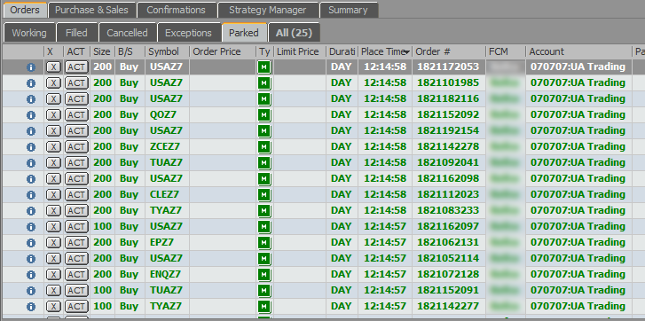Image resolution: width=645 pixels, height=321 pixels.
Task: Select order number 1821052114 cell
Action: (x=448, y=258)
